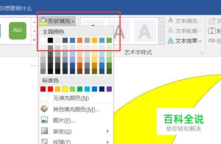Open the 形状填充 dropdown arrow
The width and height of the screenshot is (221, 144).
click(73, 21)
